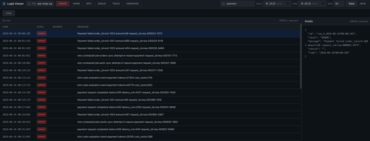Click the log table vertical scrollbar
370x141 pixels.
tap(301, 56)
